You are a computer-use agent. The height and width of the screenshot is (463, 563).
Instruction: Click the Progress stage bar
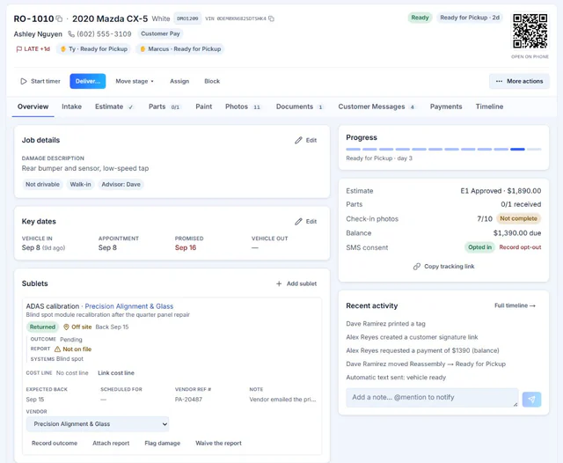[443, 149]
